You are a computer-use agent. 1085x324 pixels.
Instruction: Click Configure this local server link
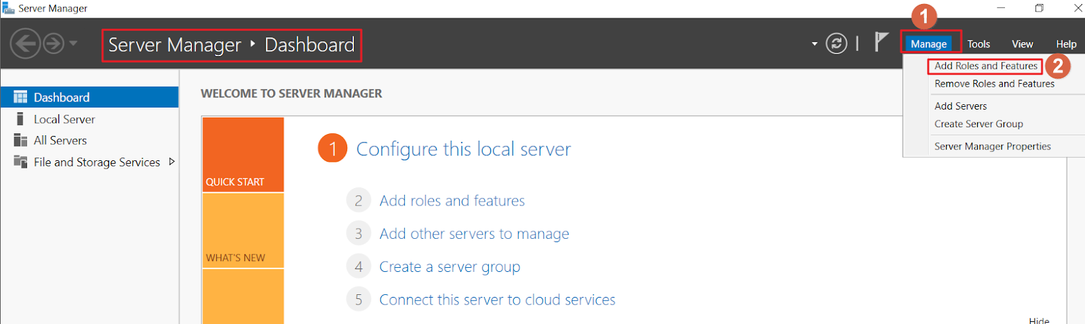[x=463, y=149]
